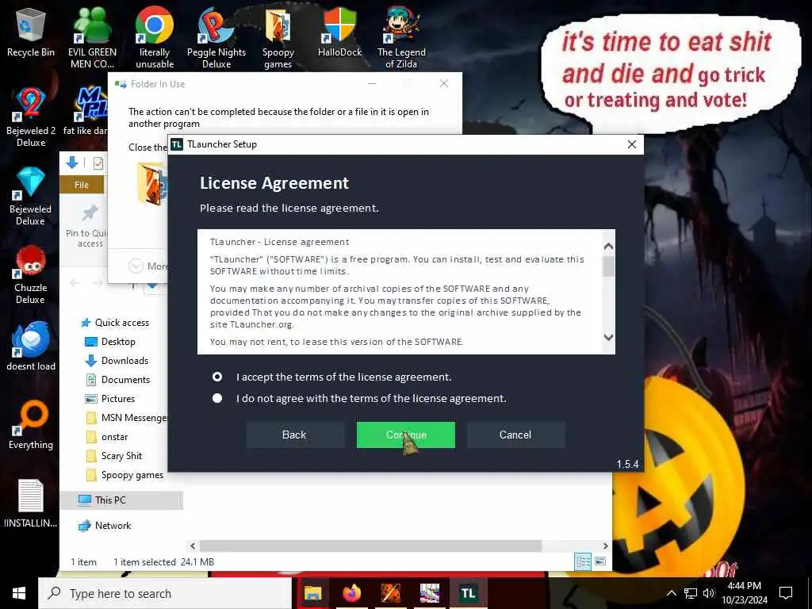Open the Windows Start menu
The height and width of the screenshot is (609, 812).
point(19,593)
